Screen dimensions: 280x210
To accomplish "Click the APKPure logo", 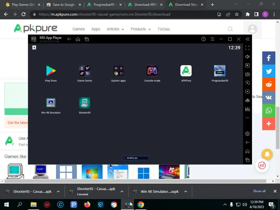I will point(35,28).
